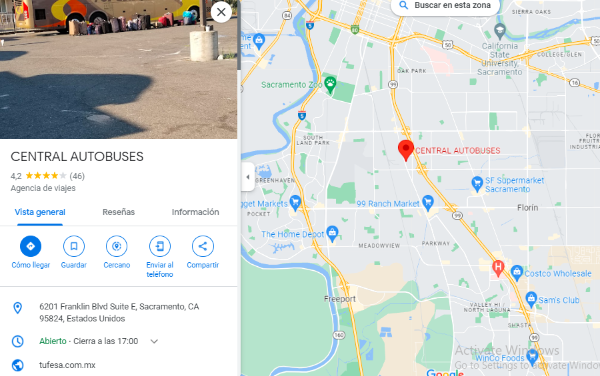
Task: Switch to the Reseñas tab
Action: [x=119, y=212]
